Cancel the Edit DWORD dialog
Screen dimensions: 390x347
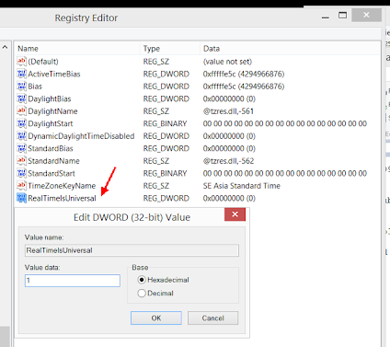pos(212,318)
